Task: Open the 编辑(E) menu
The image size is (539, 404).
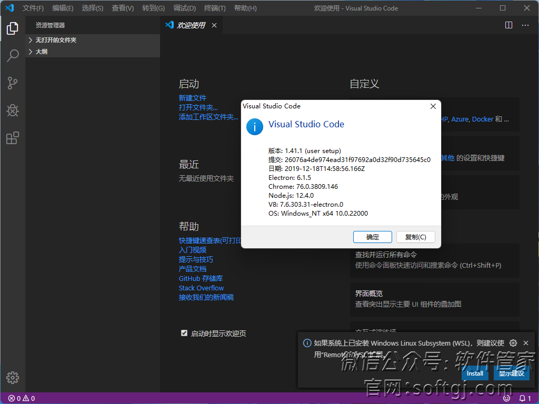Action: click(63, 8)
